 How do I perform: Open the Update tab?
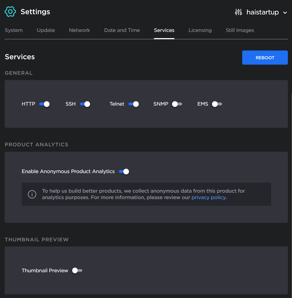pos(46,30)
